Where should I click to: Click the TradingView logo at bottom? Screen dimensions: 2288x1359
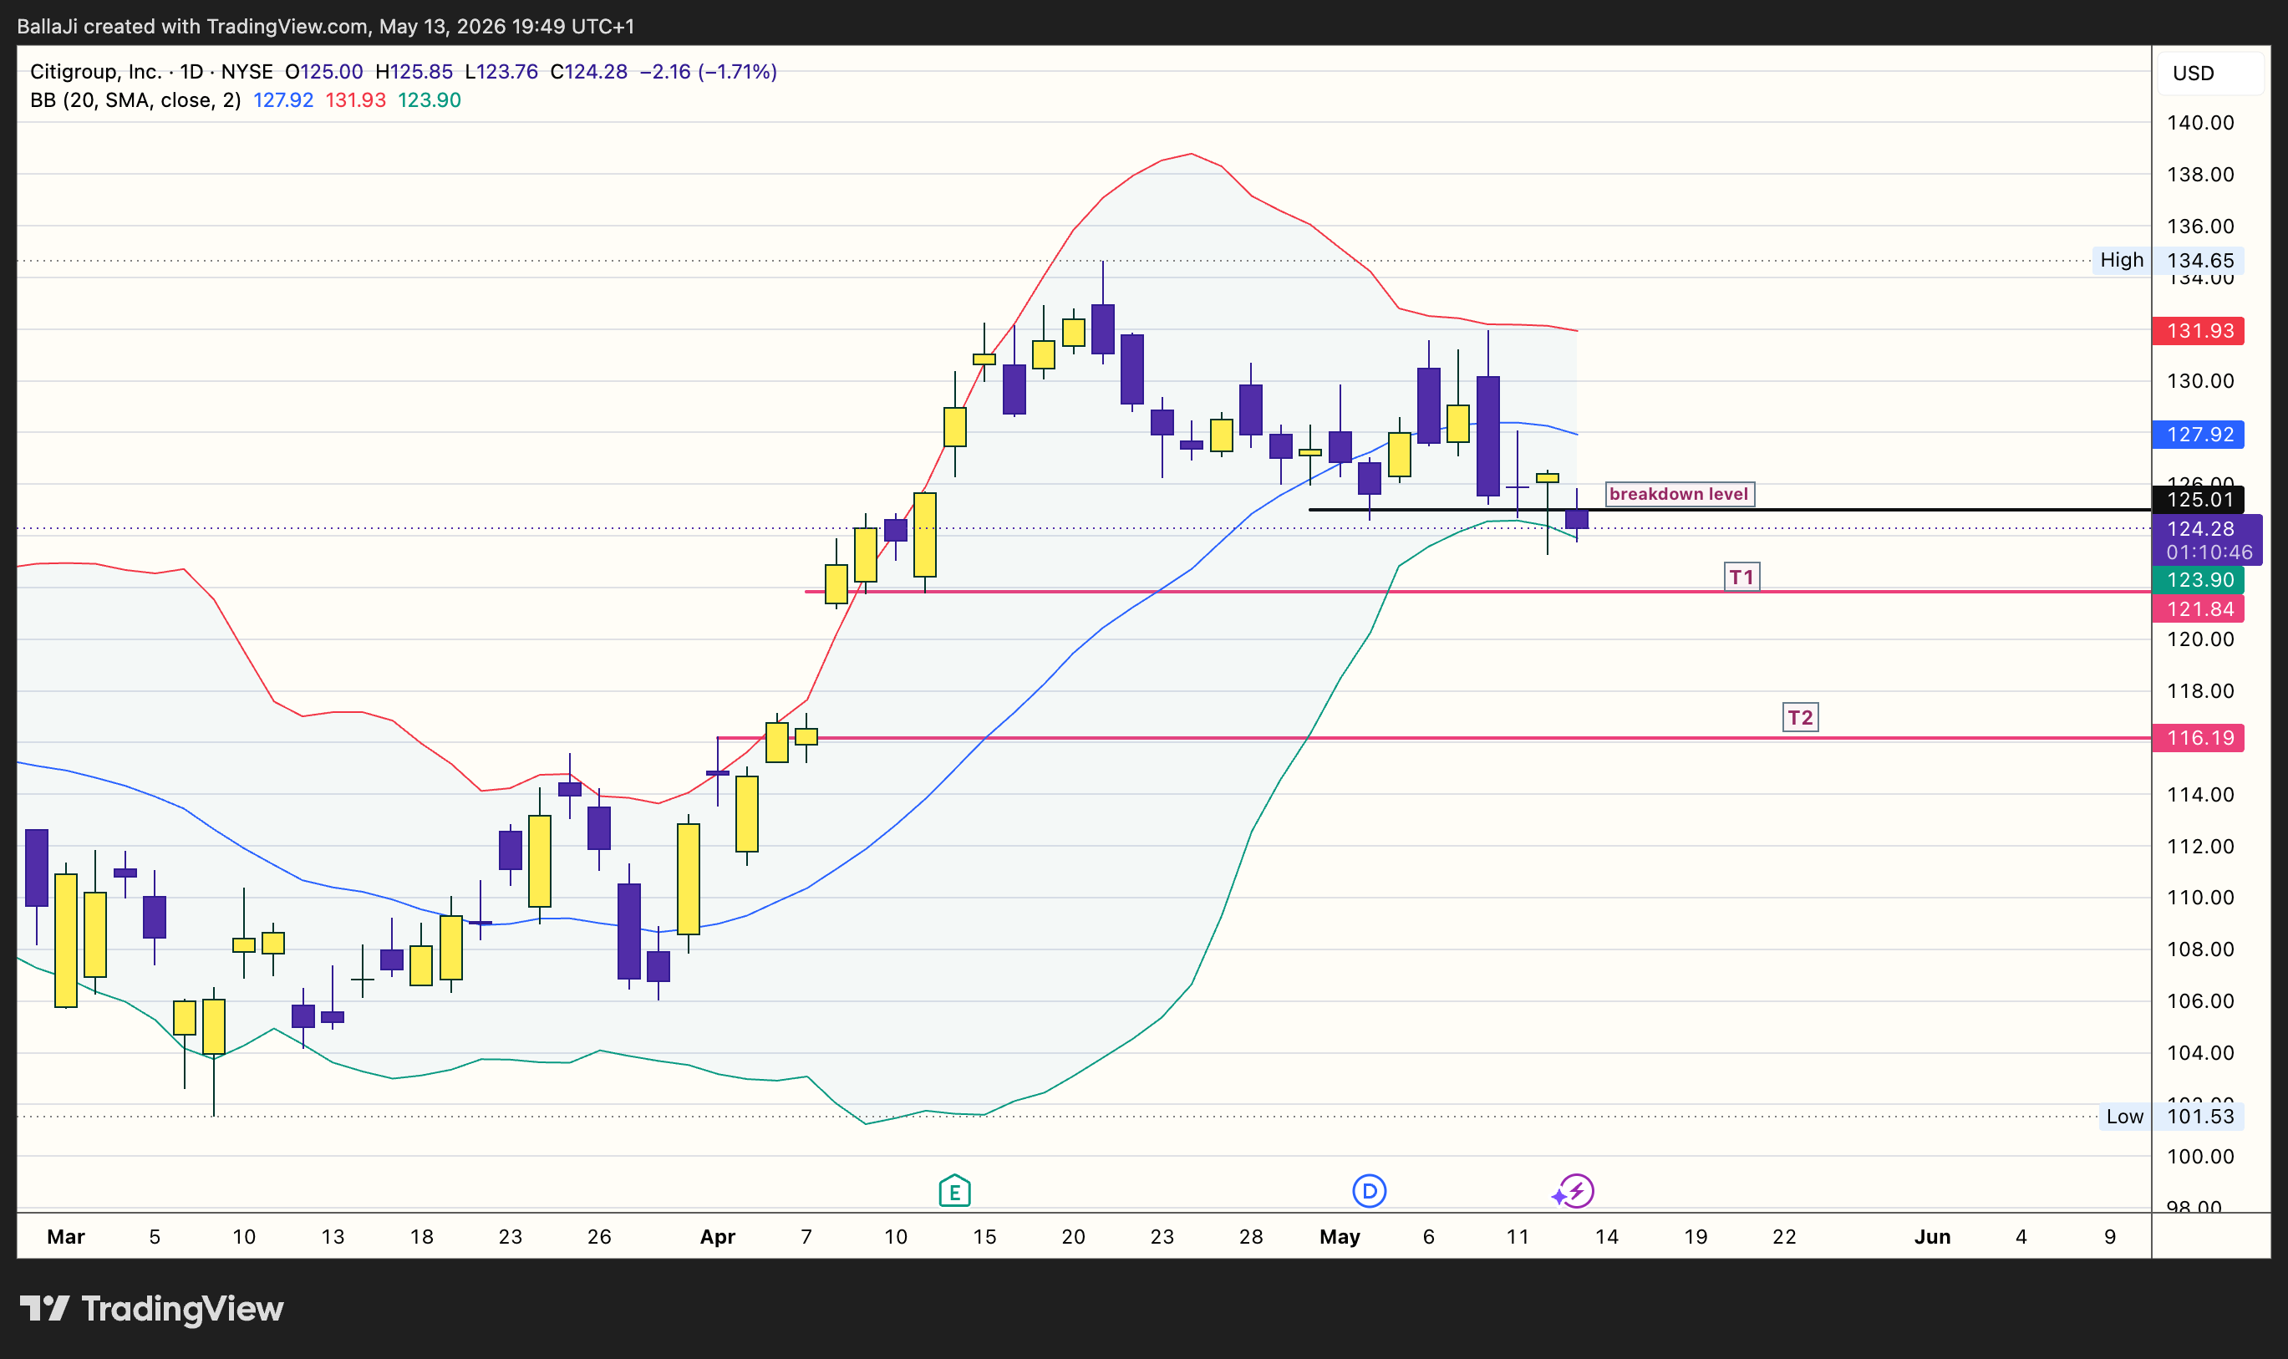click(152, 1308)
